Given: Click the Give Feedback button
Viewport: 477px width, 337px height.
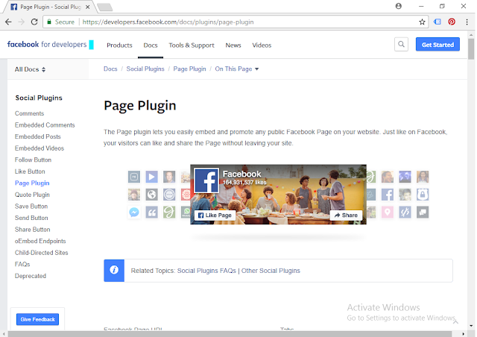Looking at the screenshot, I should [37, 319].
